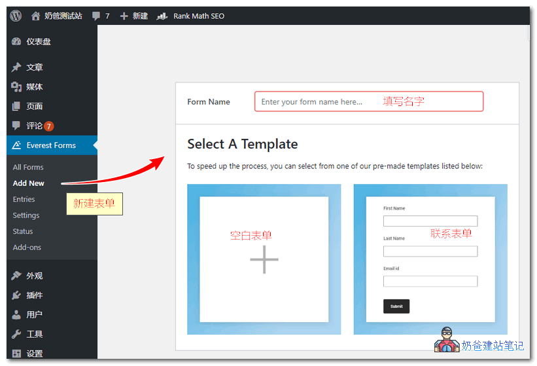
Task: Click the Form Name input field
Action: 369,101
